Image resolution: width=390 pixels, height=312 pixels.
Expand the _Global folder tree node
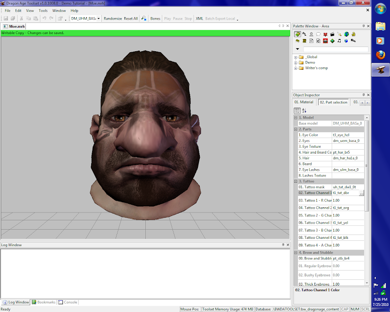(295, 57)
